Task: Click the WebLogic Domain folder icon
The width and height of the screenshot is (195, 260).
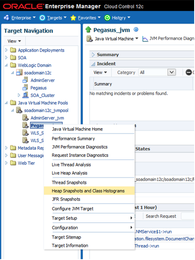Action: click(13, 65)
